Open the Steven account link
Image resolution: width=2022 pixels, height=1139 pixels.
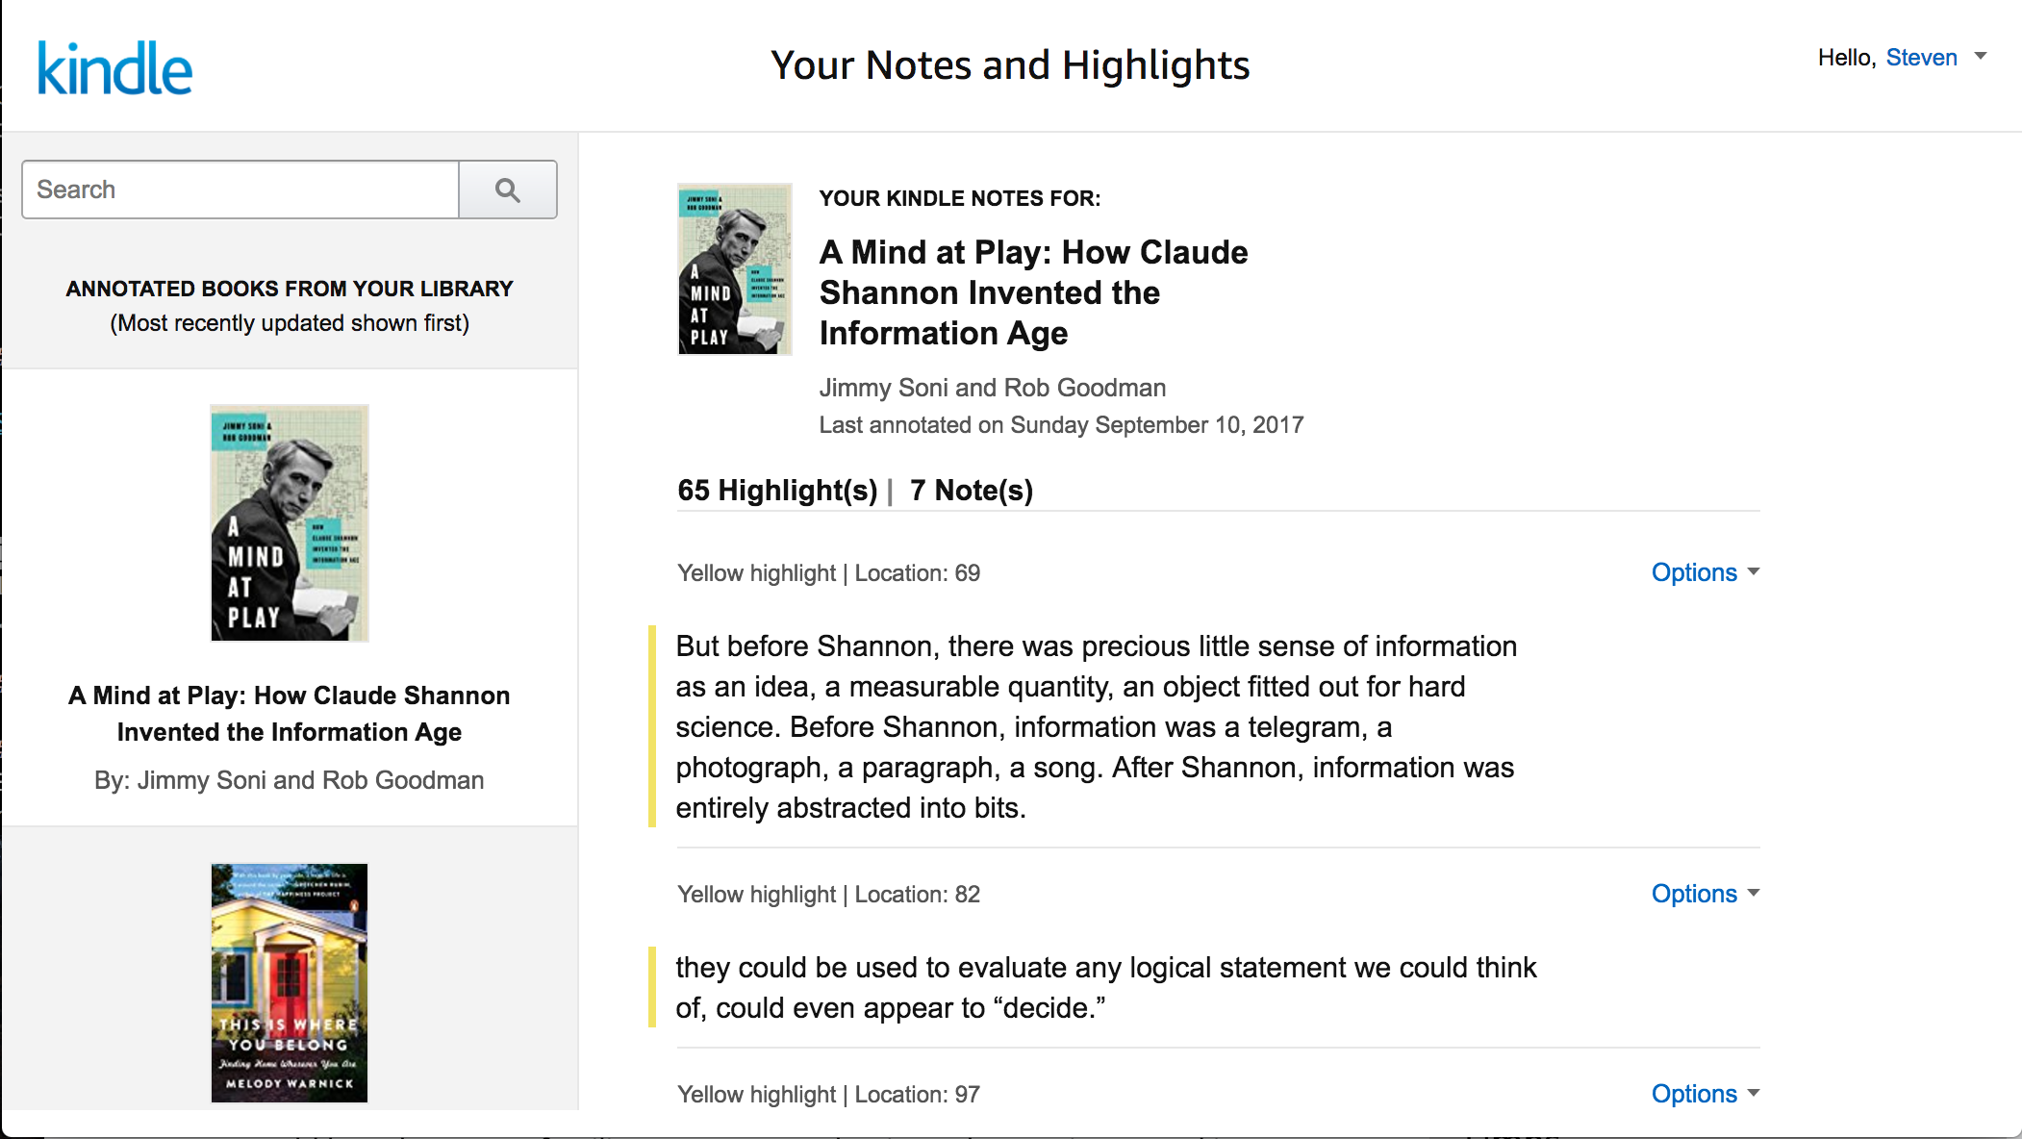tap(1921, 58)
